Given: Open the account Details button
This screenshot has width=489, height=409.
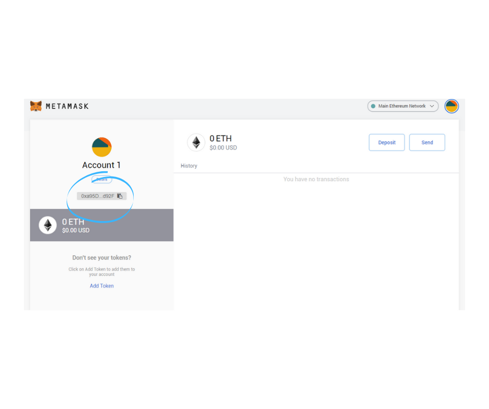Looking at the screenshot, I should point(101,179).
